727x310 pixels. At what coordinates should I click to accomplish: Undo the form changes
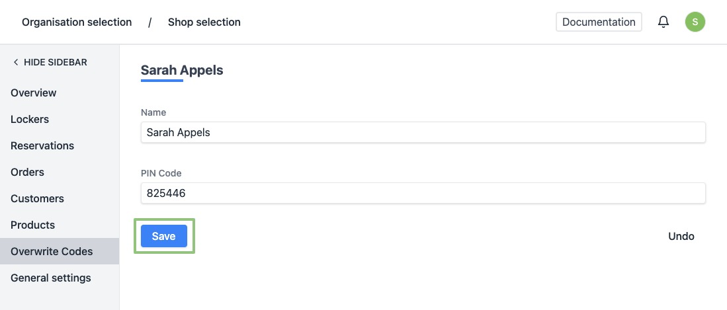click(681, 236)
